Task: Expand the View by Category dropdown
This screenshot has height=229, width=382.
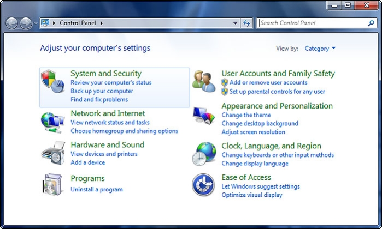Action: coord(320,49)
